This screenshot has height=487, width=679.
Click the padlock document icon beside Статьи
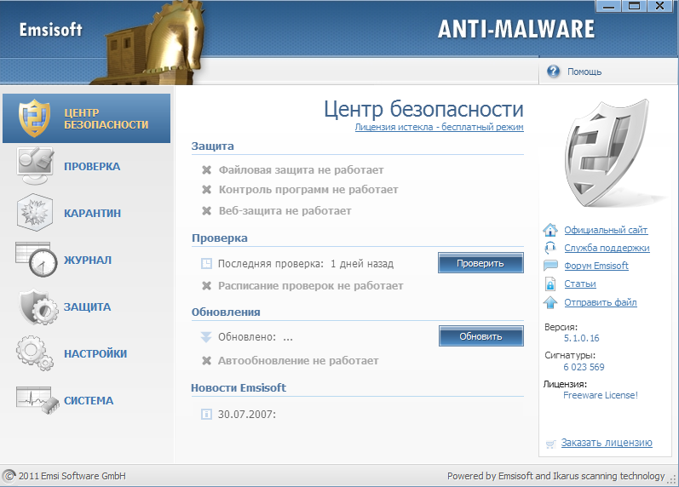click(550, 284)
